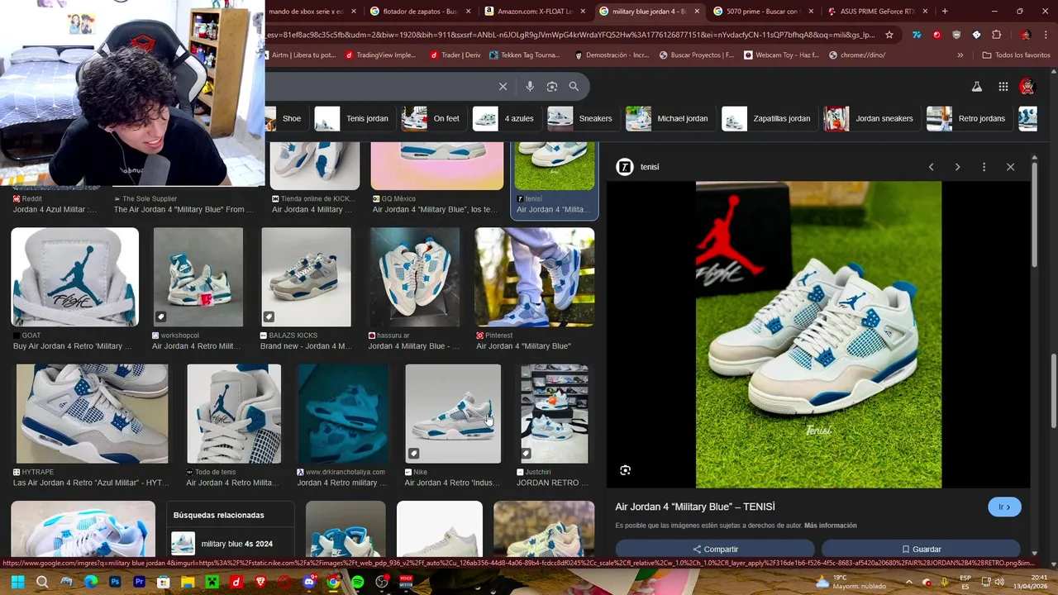Open the Pinterest on-feet Jordan thumbnail
This screenshot has width=1058, height=595.
[534, 277]
